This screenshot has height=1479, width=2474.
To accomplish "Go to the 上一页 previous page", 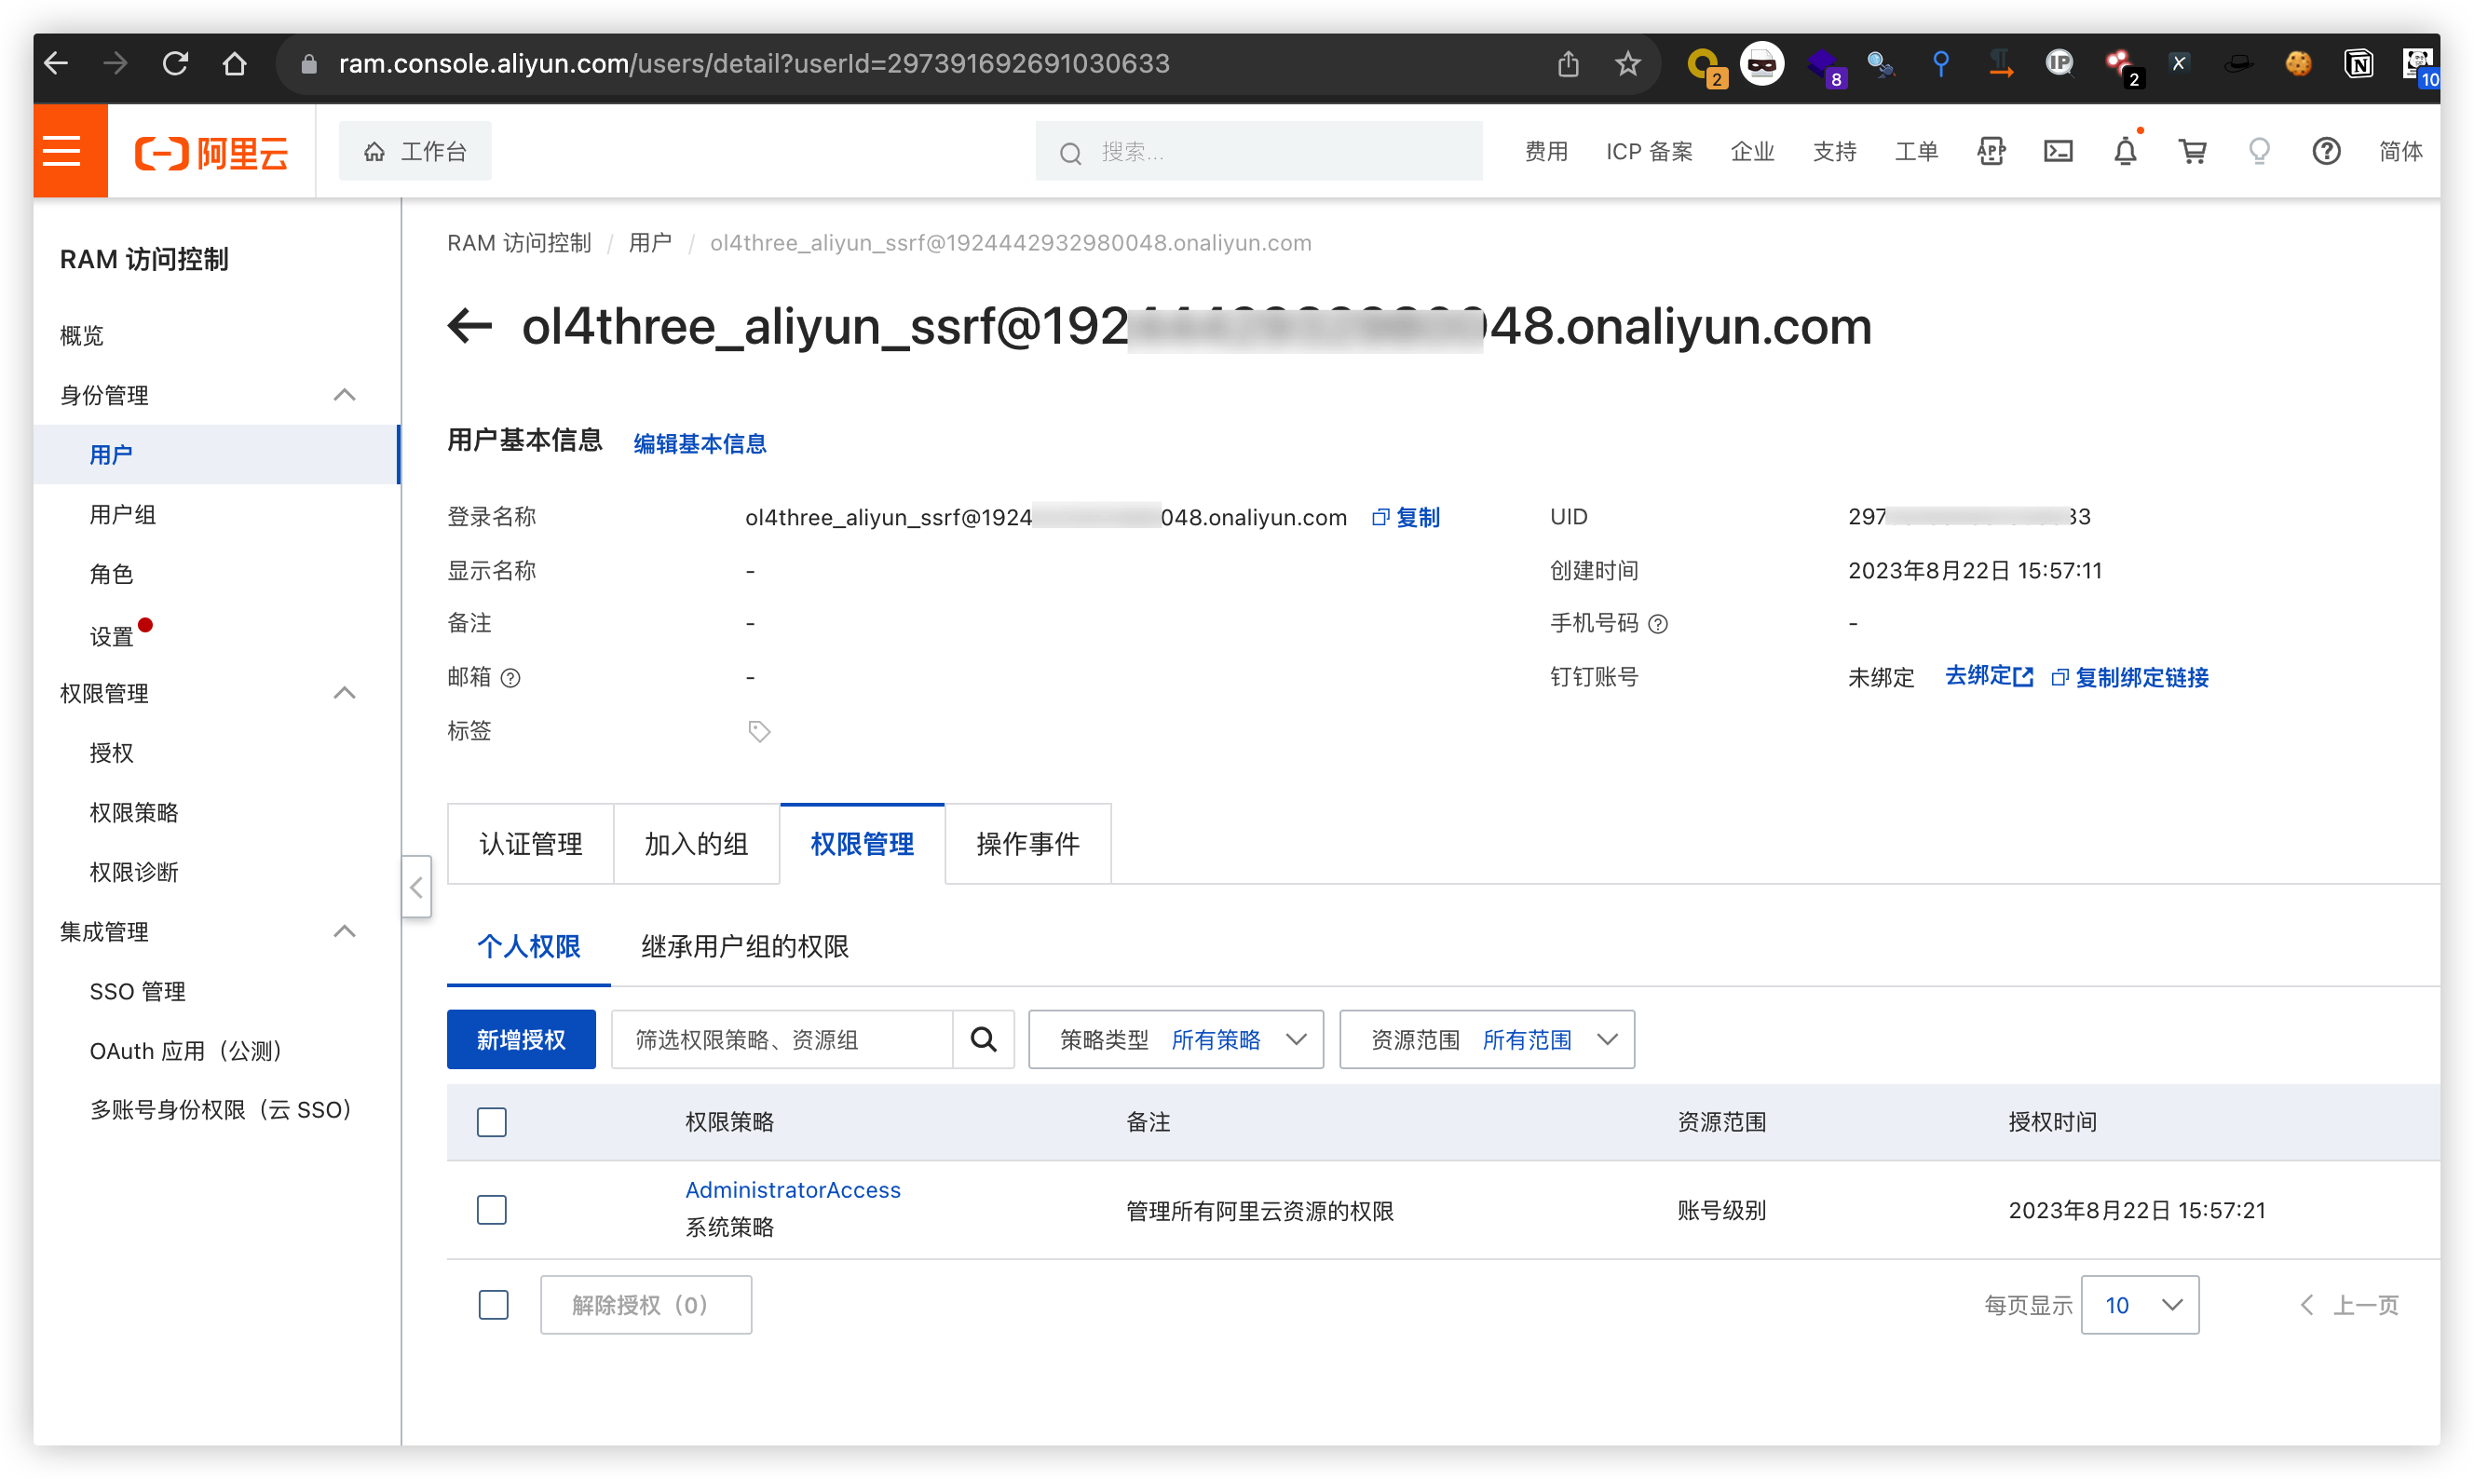I will pyautogui.click(x=2350, y=1305).
